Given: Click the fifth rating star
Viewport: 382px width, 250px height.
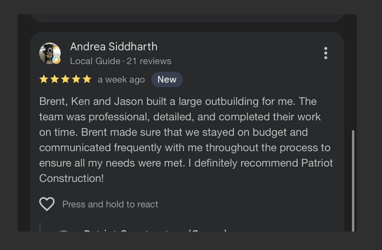Looking at the screenshot, I should pyautogui.click(x=87, y=79).
